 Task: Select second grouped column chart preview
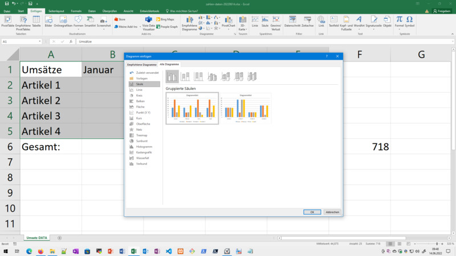click(246, 108)
